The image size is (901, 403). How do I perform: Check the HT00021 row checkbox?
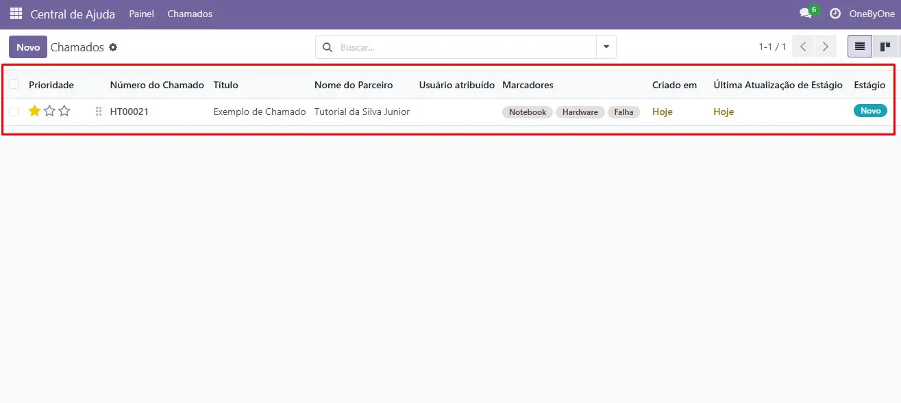14,112
